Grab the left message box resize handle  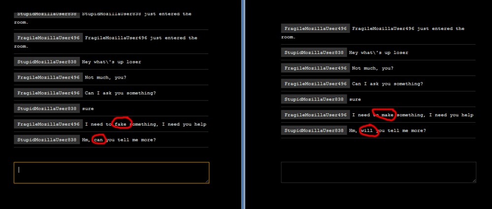[x=207, y=181]
